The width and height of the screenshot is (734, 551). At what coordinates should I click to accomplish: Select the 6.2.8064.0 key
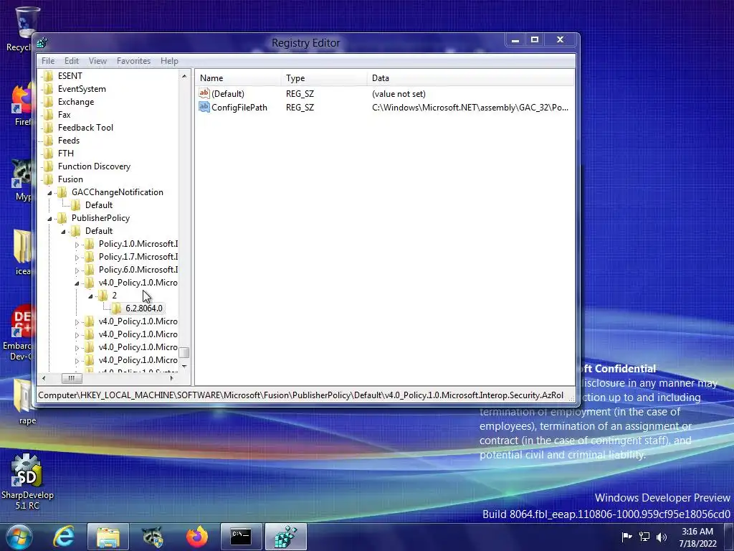[143, 309]
